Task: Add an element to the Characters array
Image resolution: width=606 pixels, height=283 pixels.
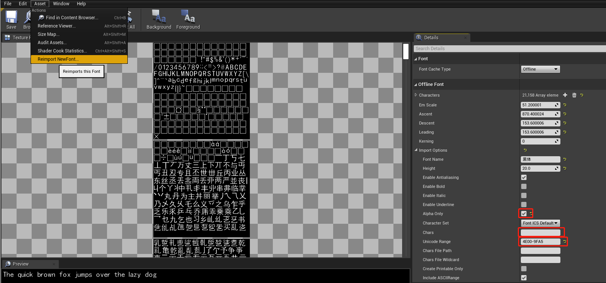Action: pyautogui.click(x=565, y=95)
